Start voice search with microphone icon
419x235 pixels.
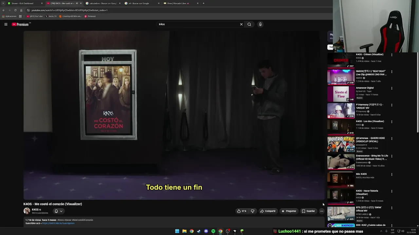coord(260,24)
